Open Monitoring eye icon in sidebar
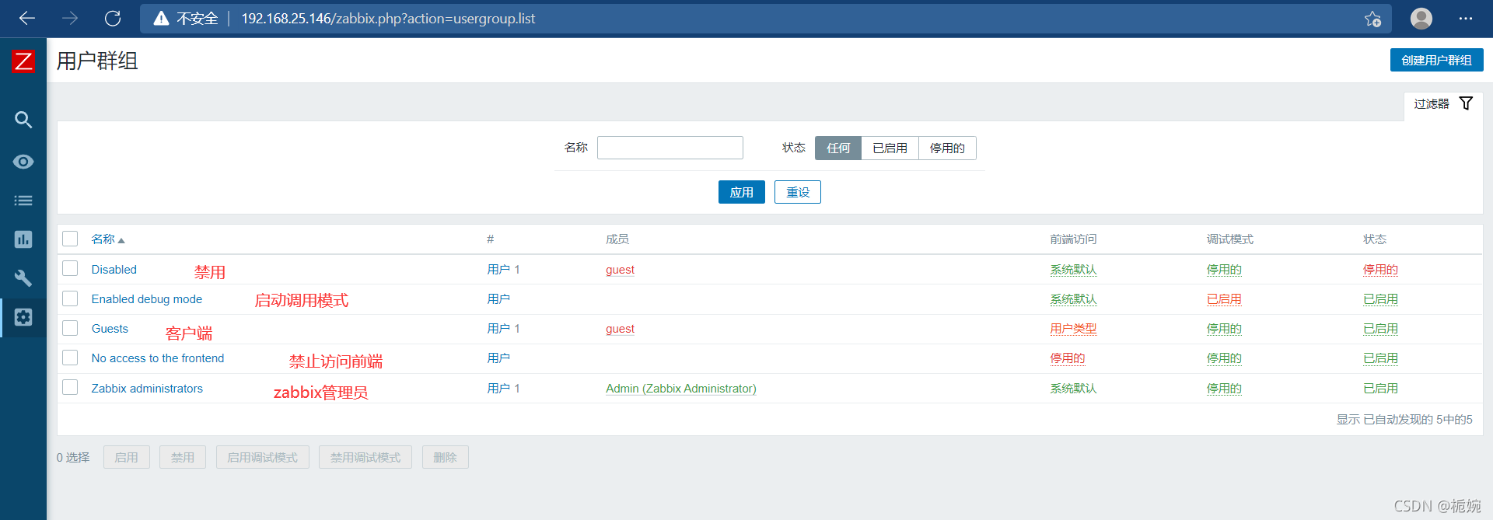The height and width of the screenshot is (520, 1493). (23, 162)
